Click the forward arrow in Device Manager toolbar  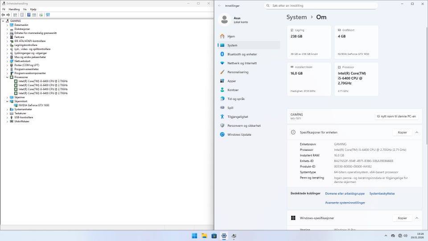point(8,15)
